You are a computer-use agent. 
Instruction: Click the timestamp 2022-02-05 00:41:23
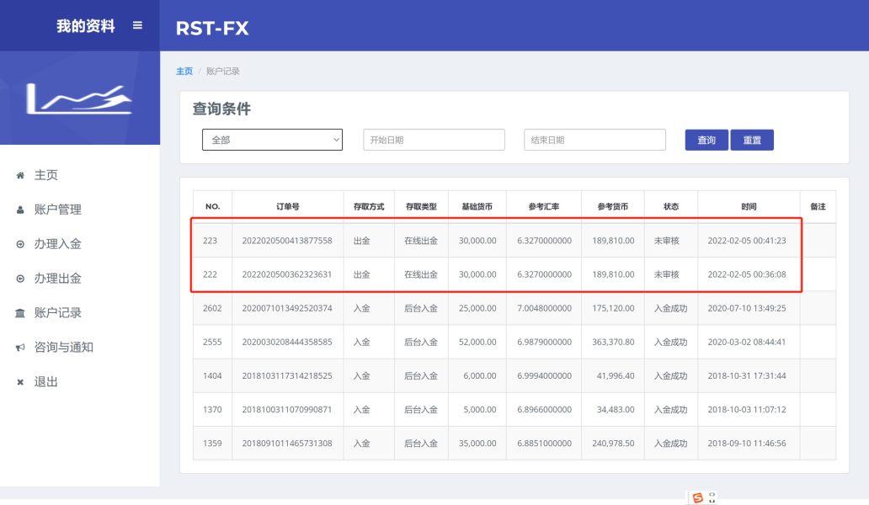click(747, 241)
